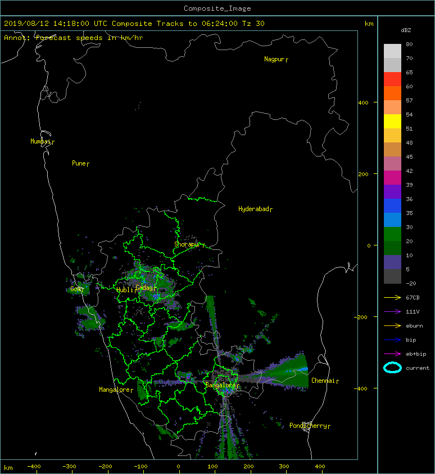Click the yellow 67CB arrow legend icon

[392, 298]
